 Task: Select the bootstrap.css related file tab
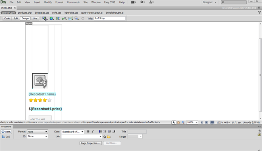tap(42, 12)
